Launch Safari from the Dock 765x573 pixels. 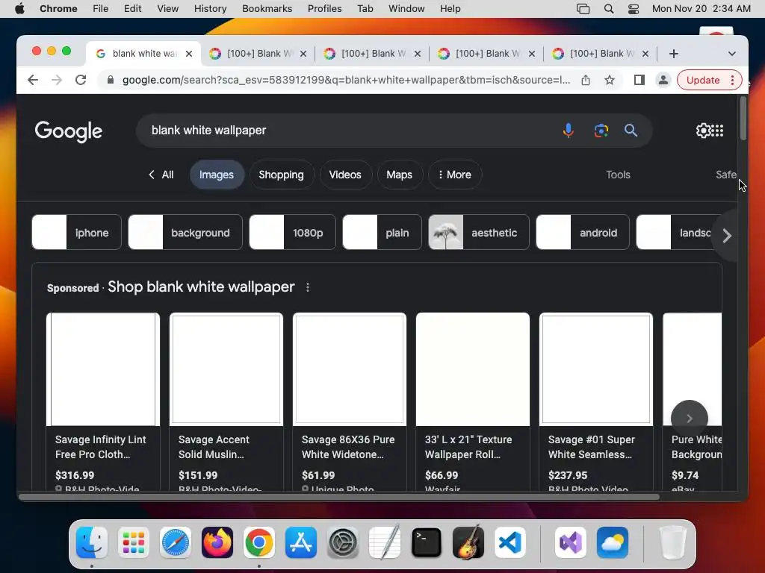tap(175, 542)
